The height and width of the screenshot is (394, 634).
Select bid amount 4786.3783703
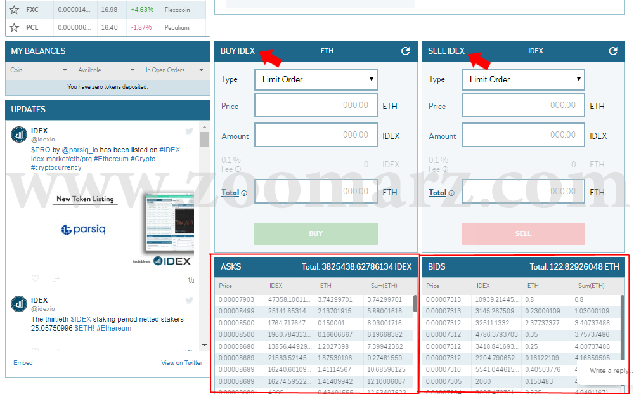coord(496,335)
